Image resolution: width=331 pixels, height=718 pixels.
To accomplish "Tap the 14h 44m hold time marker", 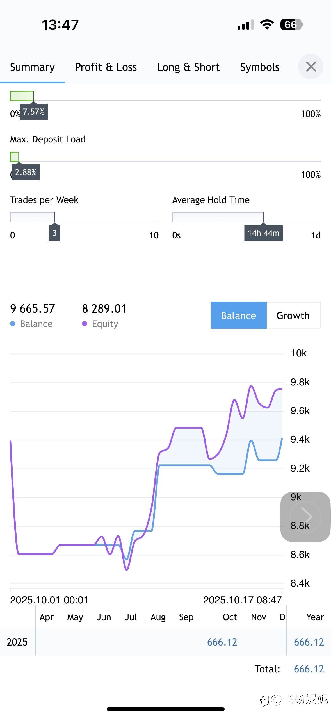I will tap(263, 233).
